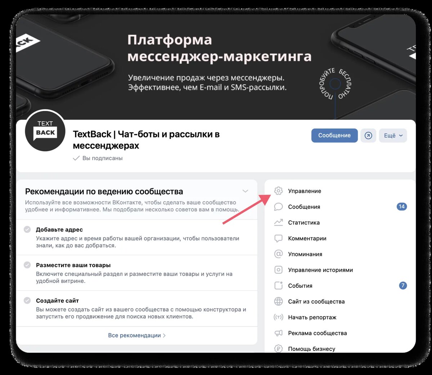Open the Управление gear icon

click(x=278, y=191)
